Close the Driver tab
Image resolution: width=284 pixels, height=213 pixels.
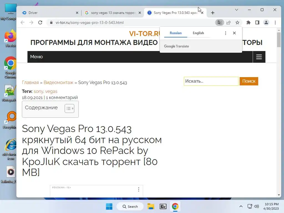pos(77,13)
